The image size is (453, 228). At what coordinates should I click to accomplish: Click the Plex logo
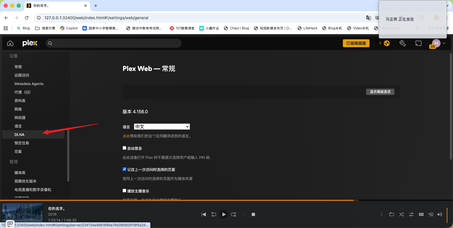pos(30,43)
